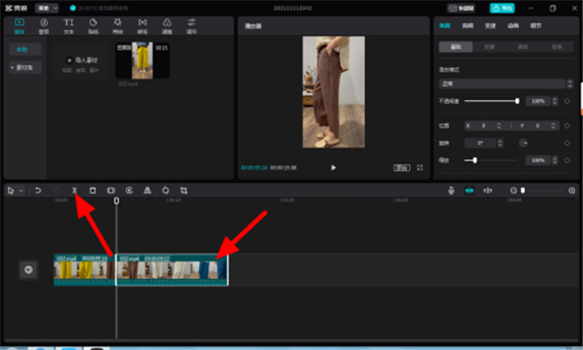
Task: Expand the Material Library tree item
Action: (x=25, y=68)
